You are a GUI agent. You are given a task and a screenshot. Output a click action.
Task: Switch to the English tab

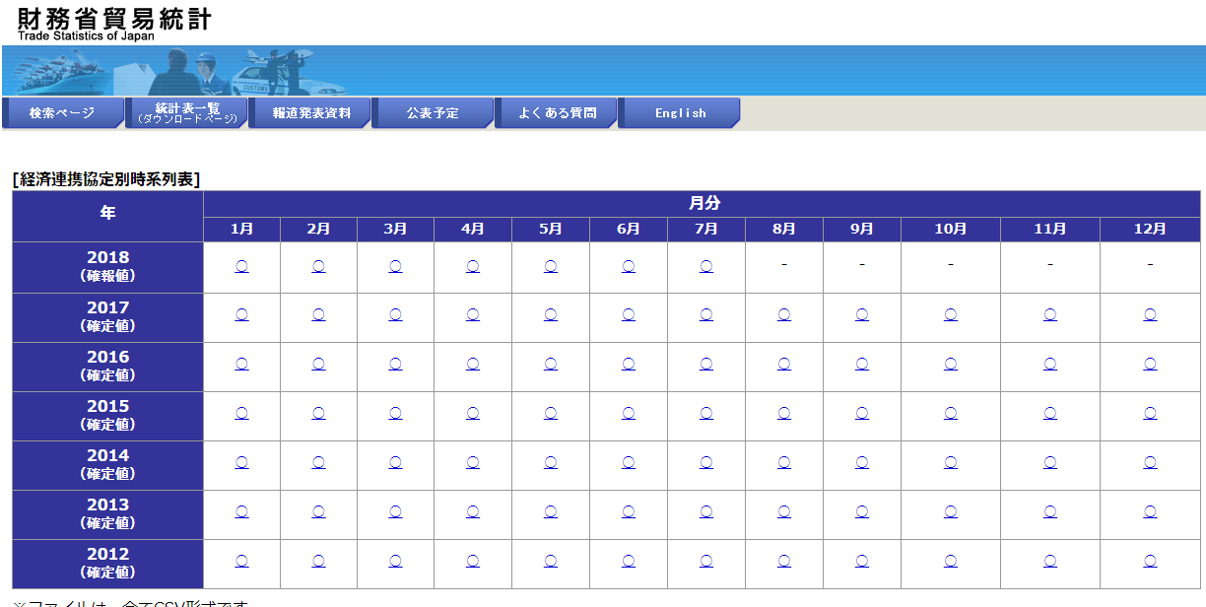point(679,113)
